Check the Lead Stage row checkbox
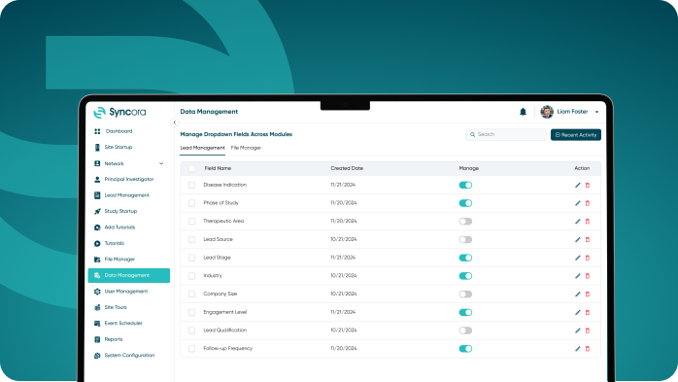This screenshot has height=382, width=678. pyautogui.click(x=191, y=258)
